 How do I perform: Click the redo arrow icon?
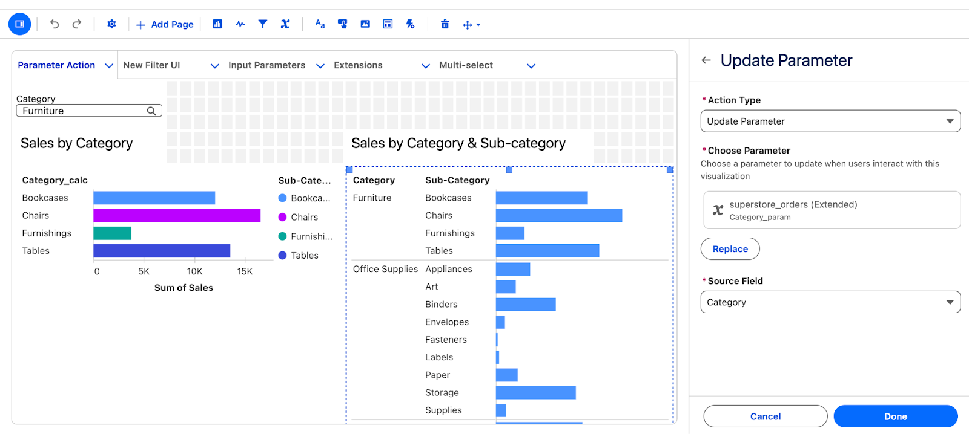(x=77, y=24)
